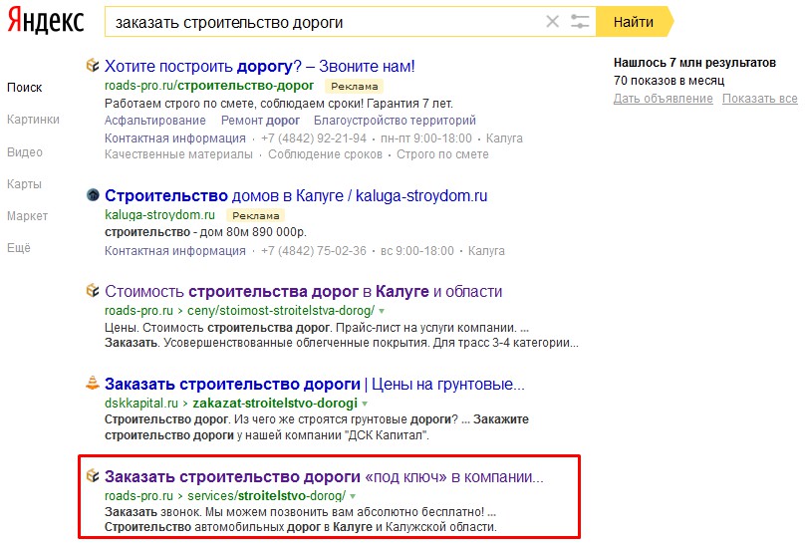This screenshot has height=547, width=805.
Task: Click favicon of the highlighted 'под ключ' result
Action: click(x=93, y=475)
